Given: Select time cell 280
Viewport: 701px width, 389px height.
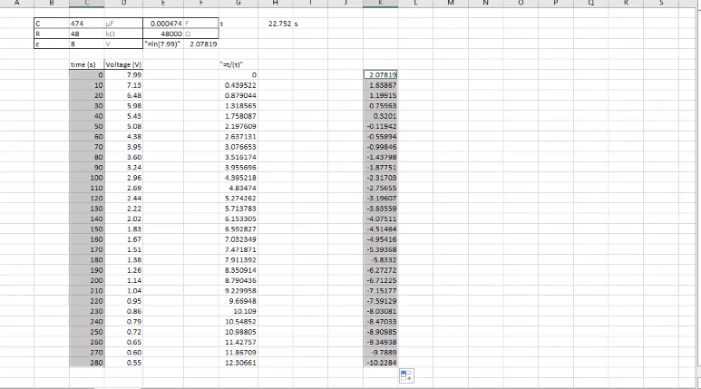Looking at the screenshot, I should (x=87, y=363).
